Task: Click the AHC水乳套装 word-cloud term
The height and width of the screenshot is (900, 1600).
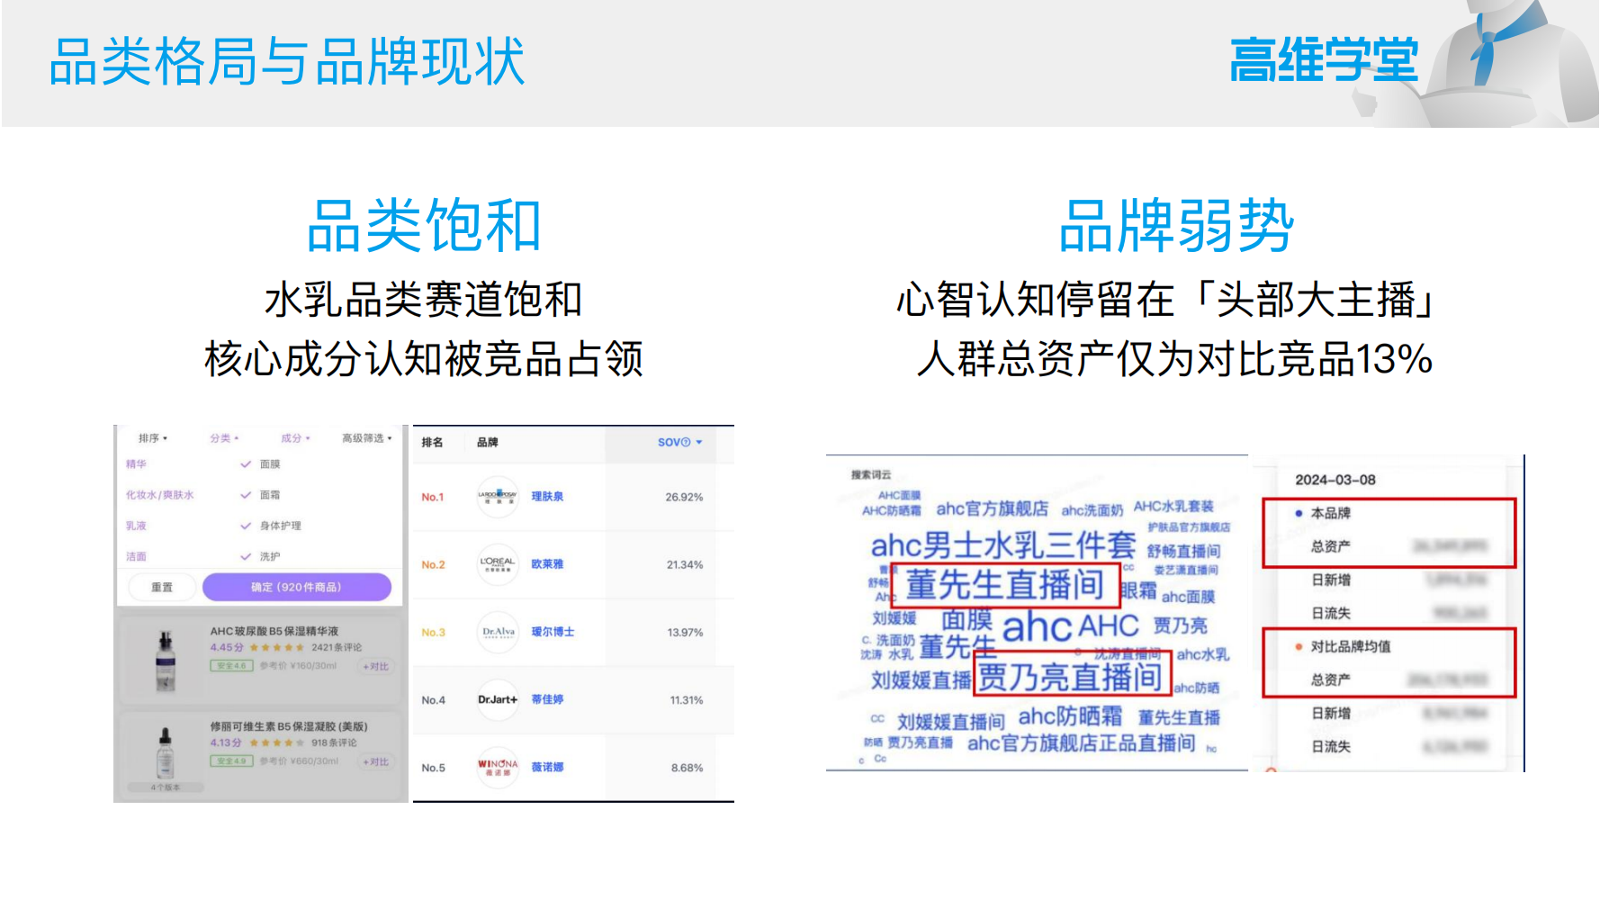Action: [x=1173, y=507]
